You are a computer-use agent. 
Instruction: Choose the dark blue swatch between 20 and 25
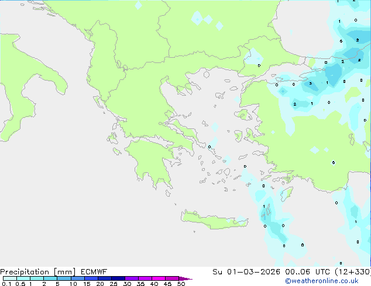pos(105,278)
